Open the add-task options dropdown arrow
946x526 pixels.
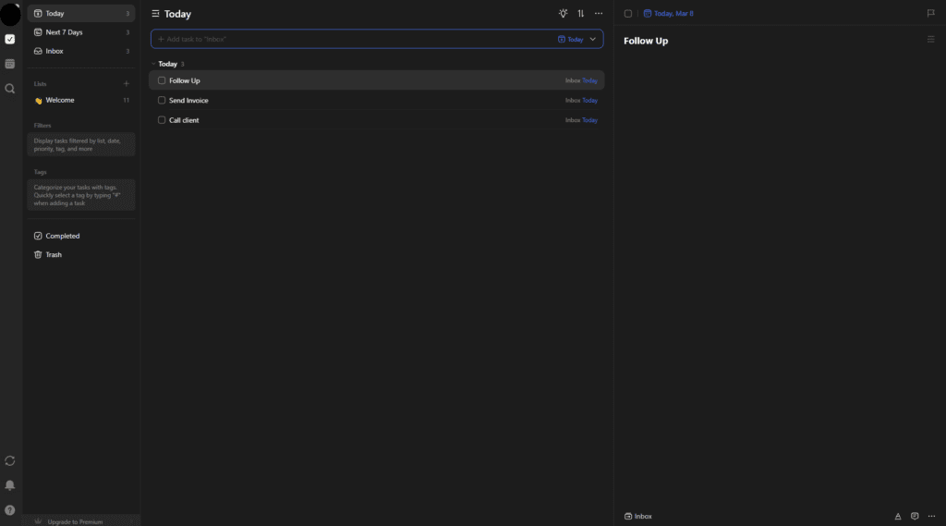(592, 39)
